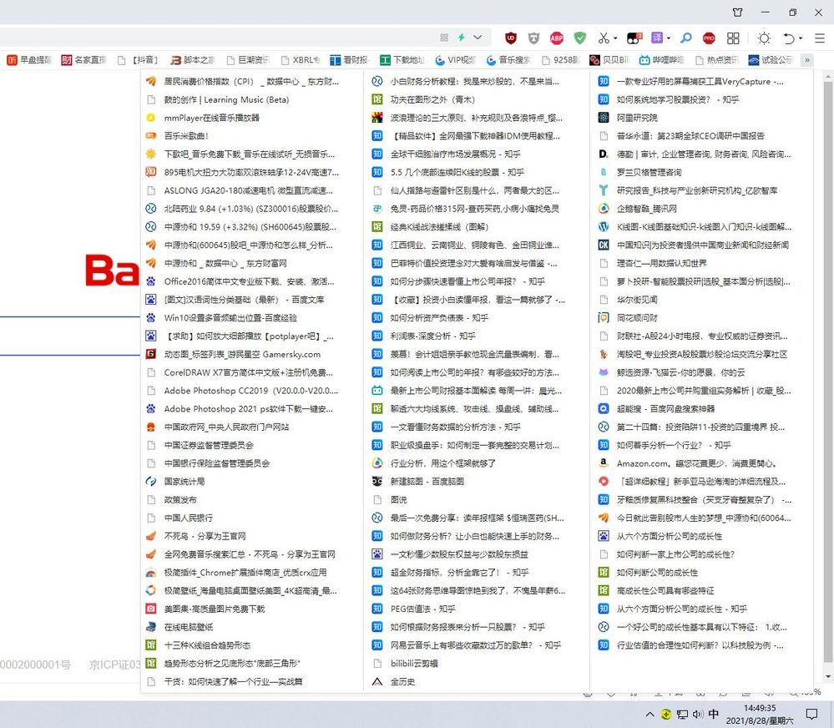Open the four-square extensions grid icon
The image size is (834, 728).
pyautogui.click(x=734, y=38)
